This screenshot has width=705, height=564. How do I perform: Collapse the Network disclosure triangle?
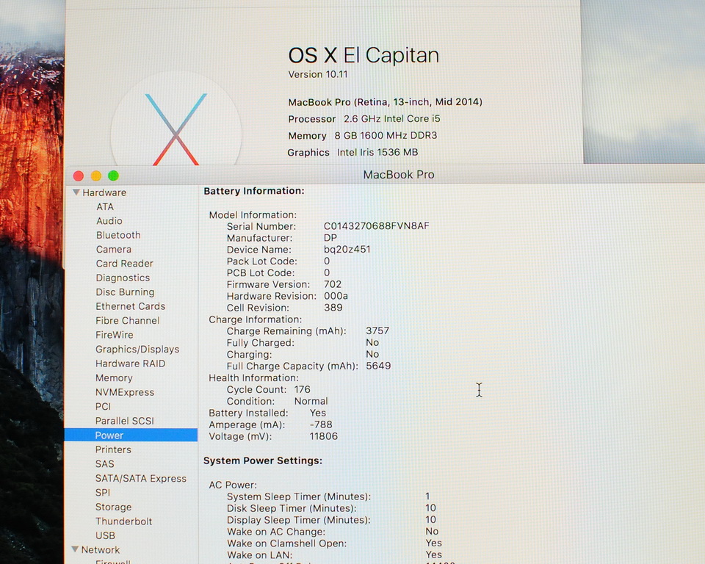[76, 549]
